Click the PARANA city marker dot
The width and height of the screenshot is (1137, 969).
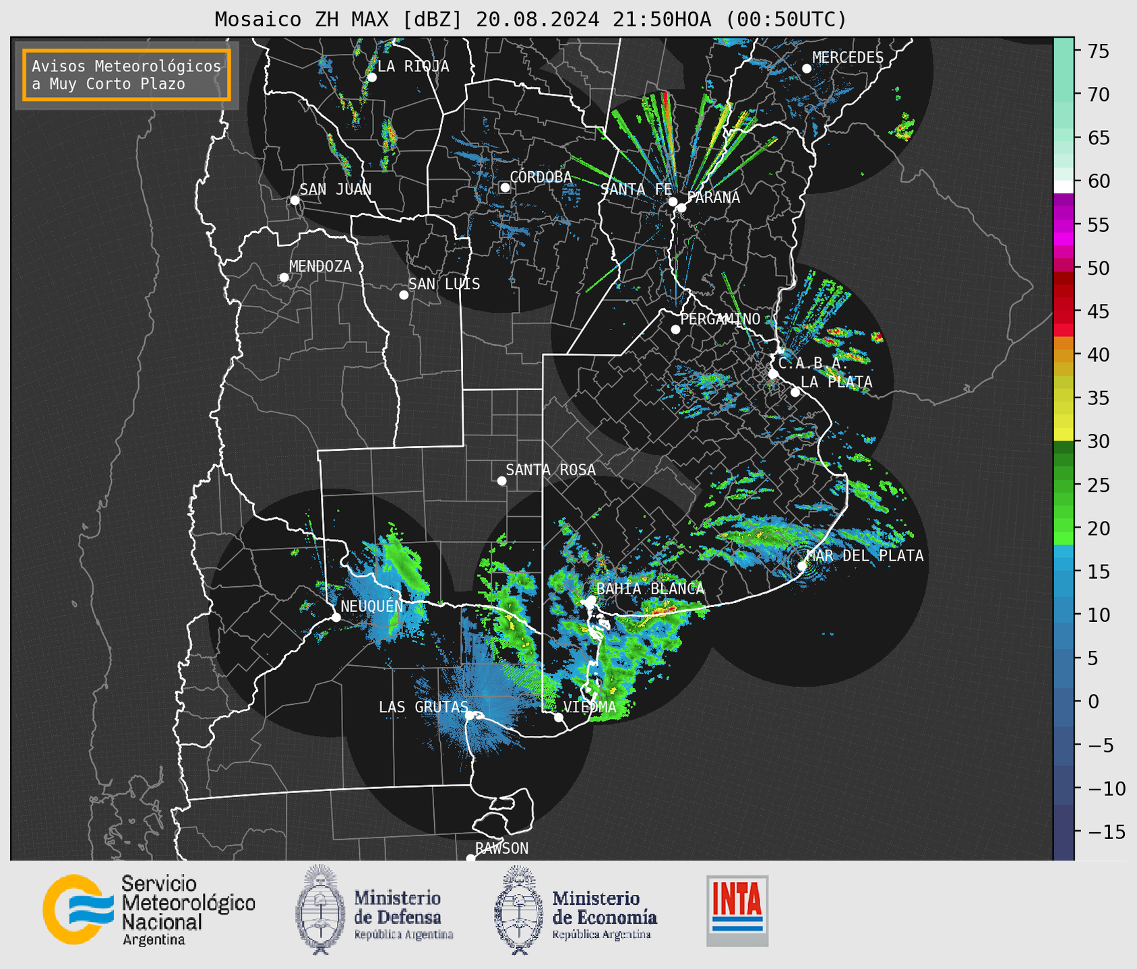681,208
